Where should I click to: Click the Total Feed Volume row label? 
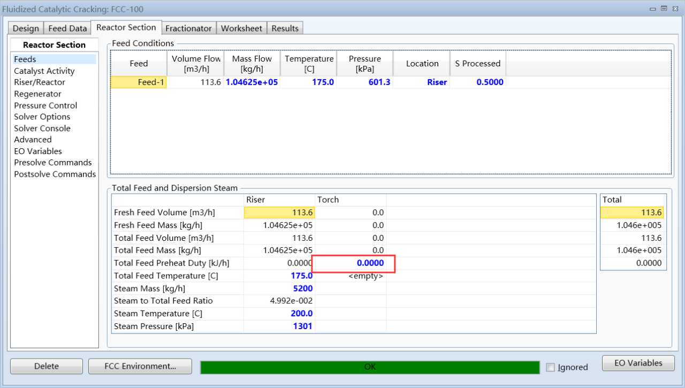[x=163, y=238]
